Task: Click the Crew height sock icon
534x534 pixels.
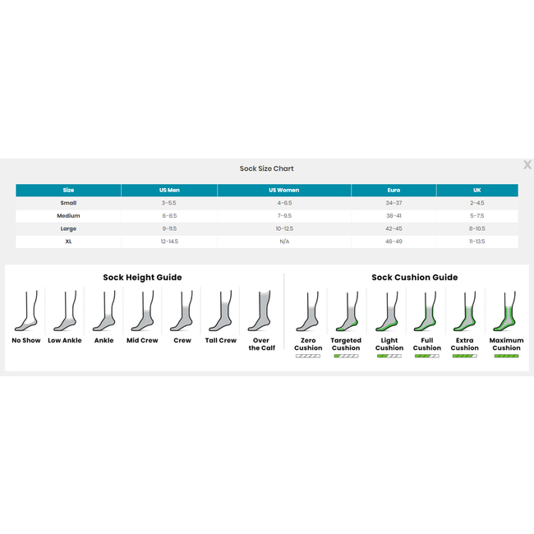Action: (x=182, y=311)
